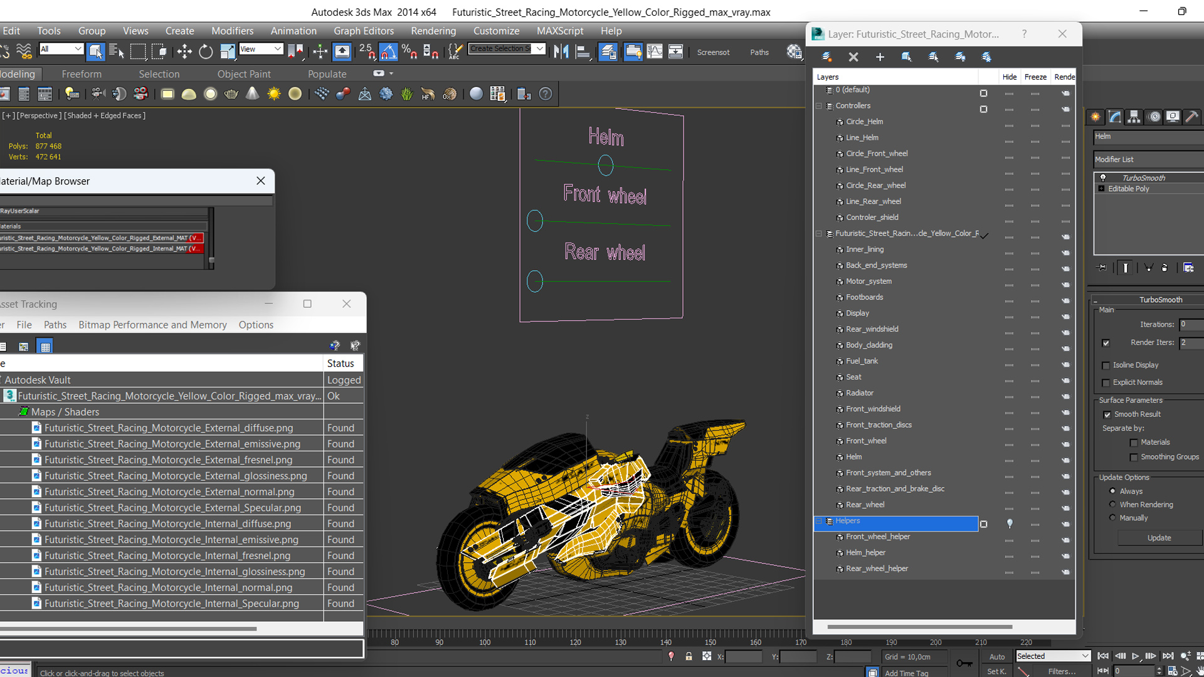Open the Selected key filter dropdown

point(1053,656)
